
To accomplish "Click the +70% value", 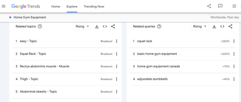I will coord(226,66).
